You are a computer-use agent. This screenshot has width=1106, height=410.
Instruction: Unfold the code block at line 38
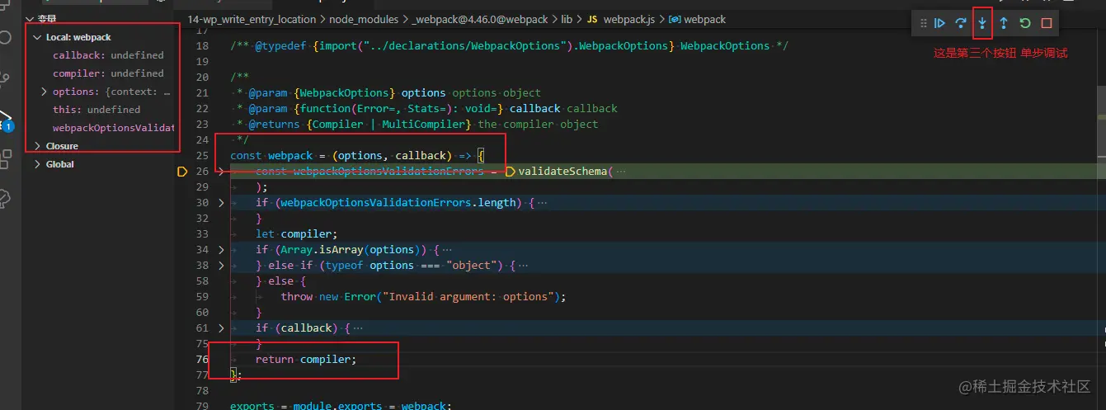[x=221, y=266]
